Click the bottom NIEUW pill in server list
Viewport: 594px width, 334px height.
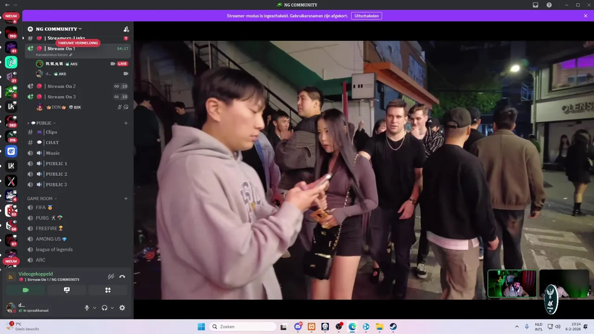tap(11, 261)
